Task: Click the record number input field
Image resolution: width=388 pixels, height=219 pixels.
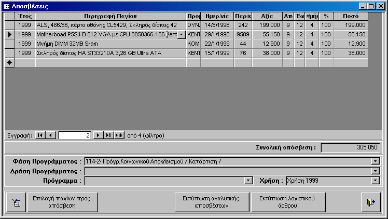Action: pyautogui.click(x=75, y=135)
